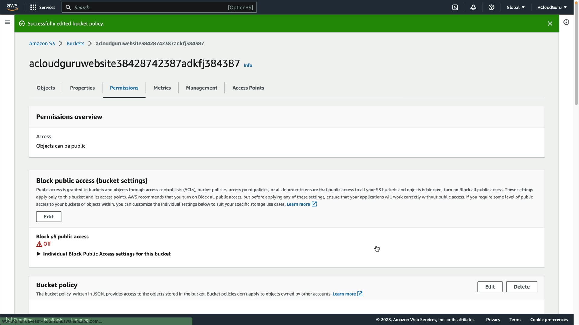
Task: Toggle the left hamburger navigation menu
Action: [7, 22]
